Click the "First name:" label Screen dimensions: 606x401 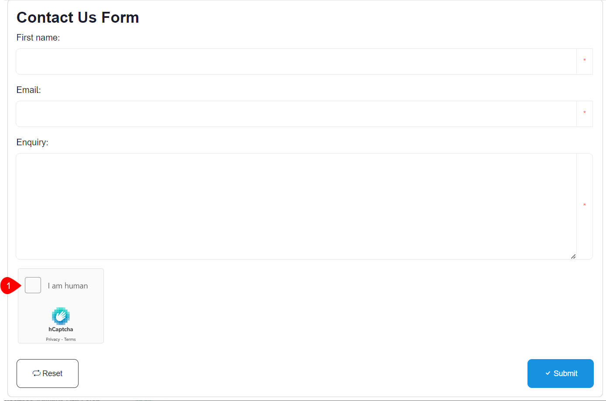tap(38, 38)
